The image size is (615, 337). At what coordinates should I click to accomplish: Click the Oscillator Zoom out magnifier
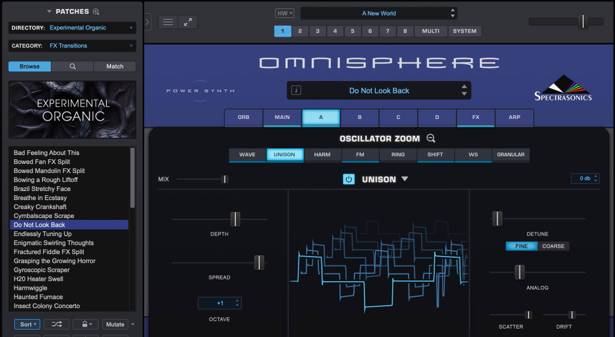tap(431, 139)
